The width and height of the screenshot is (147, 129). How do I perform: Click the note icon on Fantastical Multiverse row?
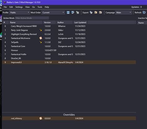coord(41,38)
